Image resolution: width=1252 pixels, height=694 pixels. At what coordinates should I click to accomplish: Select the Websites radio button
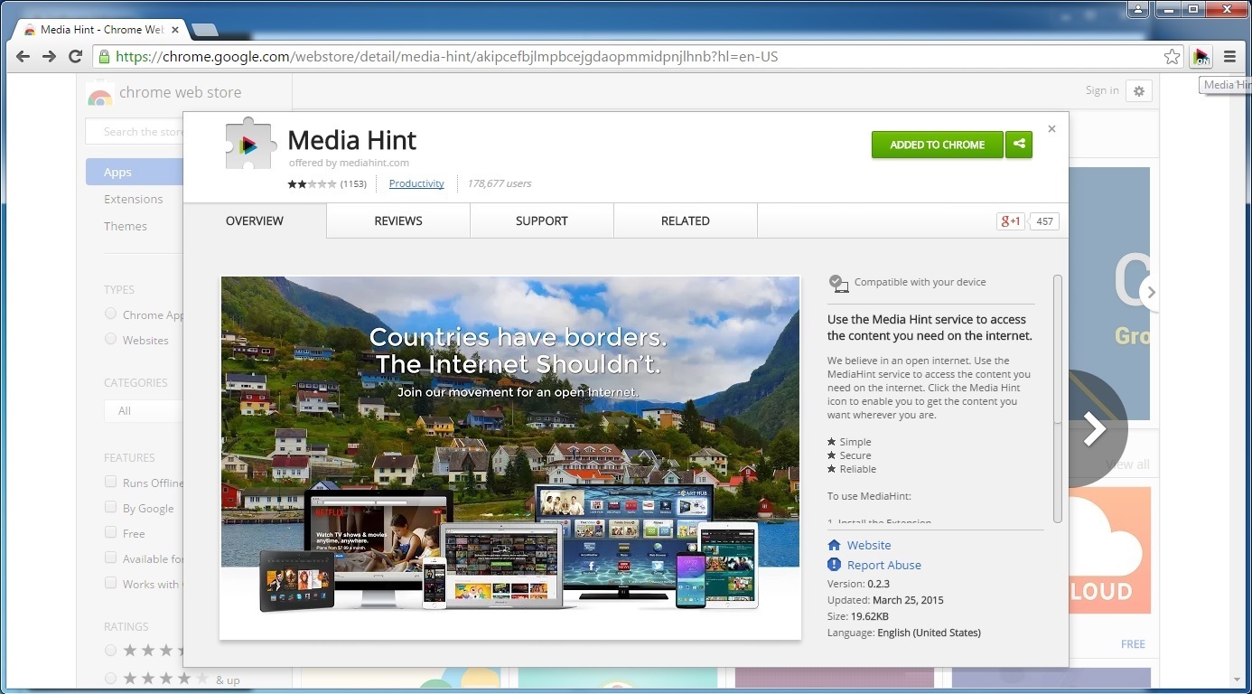(x=110, y=339)
